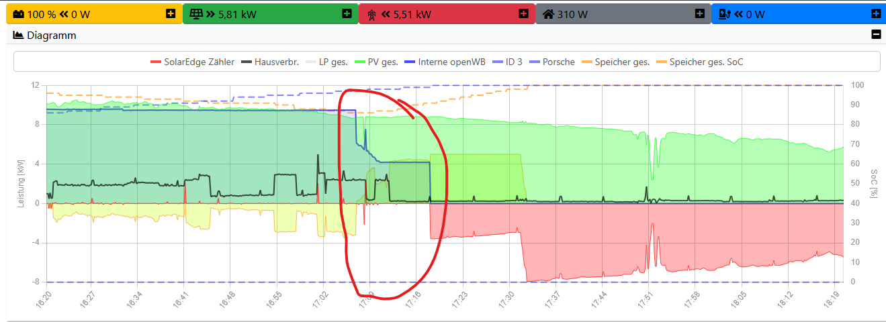Expand the green PV 5,81 kW card
Viewport: 886px width, 322px height.
pyautogui.click(x=347, y=13)
